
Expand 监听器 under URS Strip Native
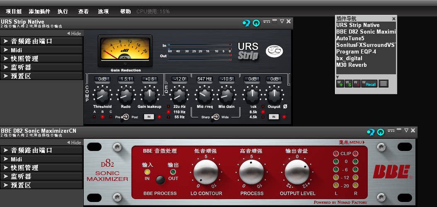[41, 67]
